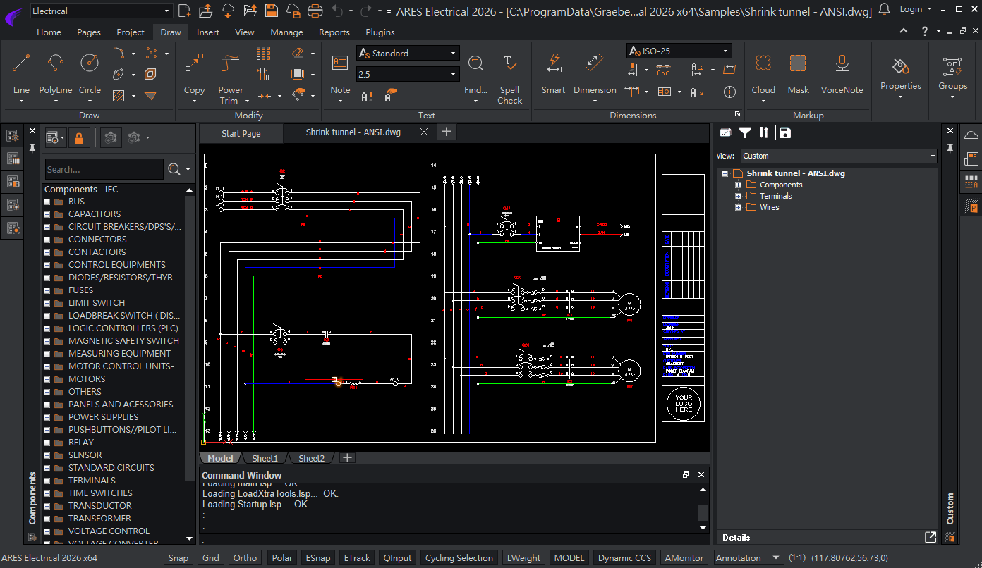Toggle Dynamic CCS in status bar
Viewport: 982px width, 568px height.
pyautogui.click(x=624, y=557)
